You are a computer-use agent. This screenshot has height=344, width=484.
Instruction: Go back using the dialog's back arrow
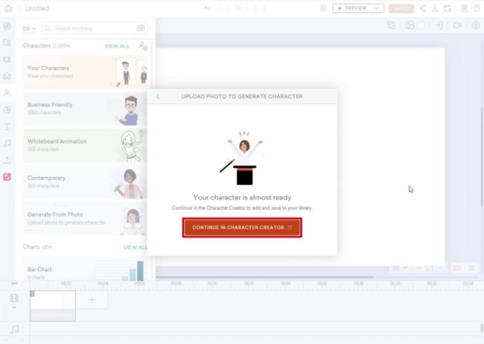(158, 96)
